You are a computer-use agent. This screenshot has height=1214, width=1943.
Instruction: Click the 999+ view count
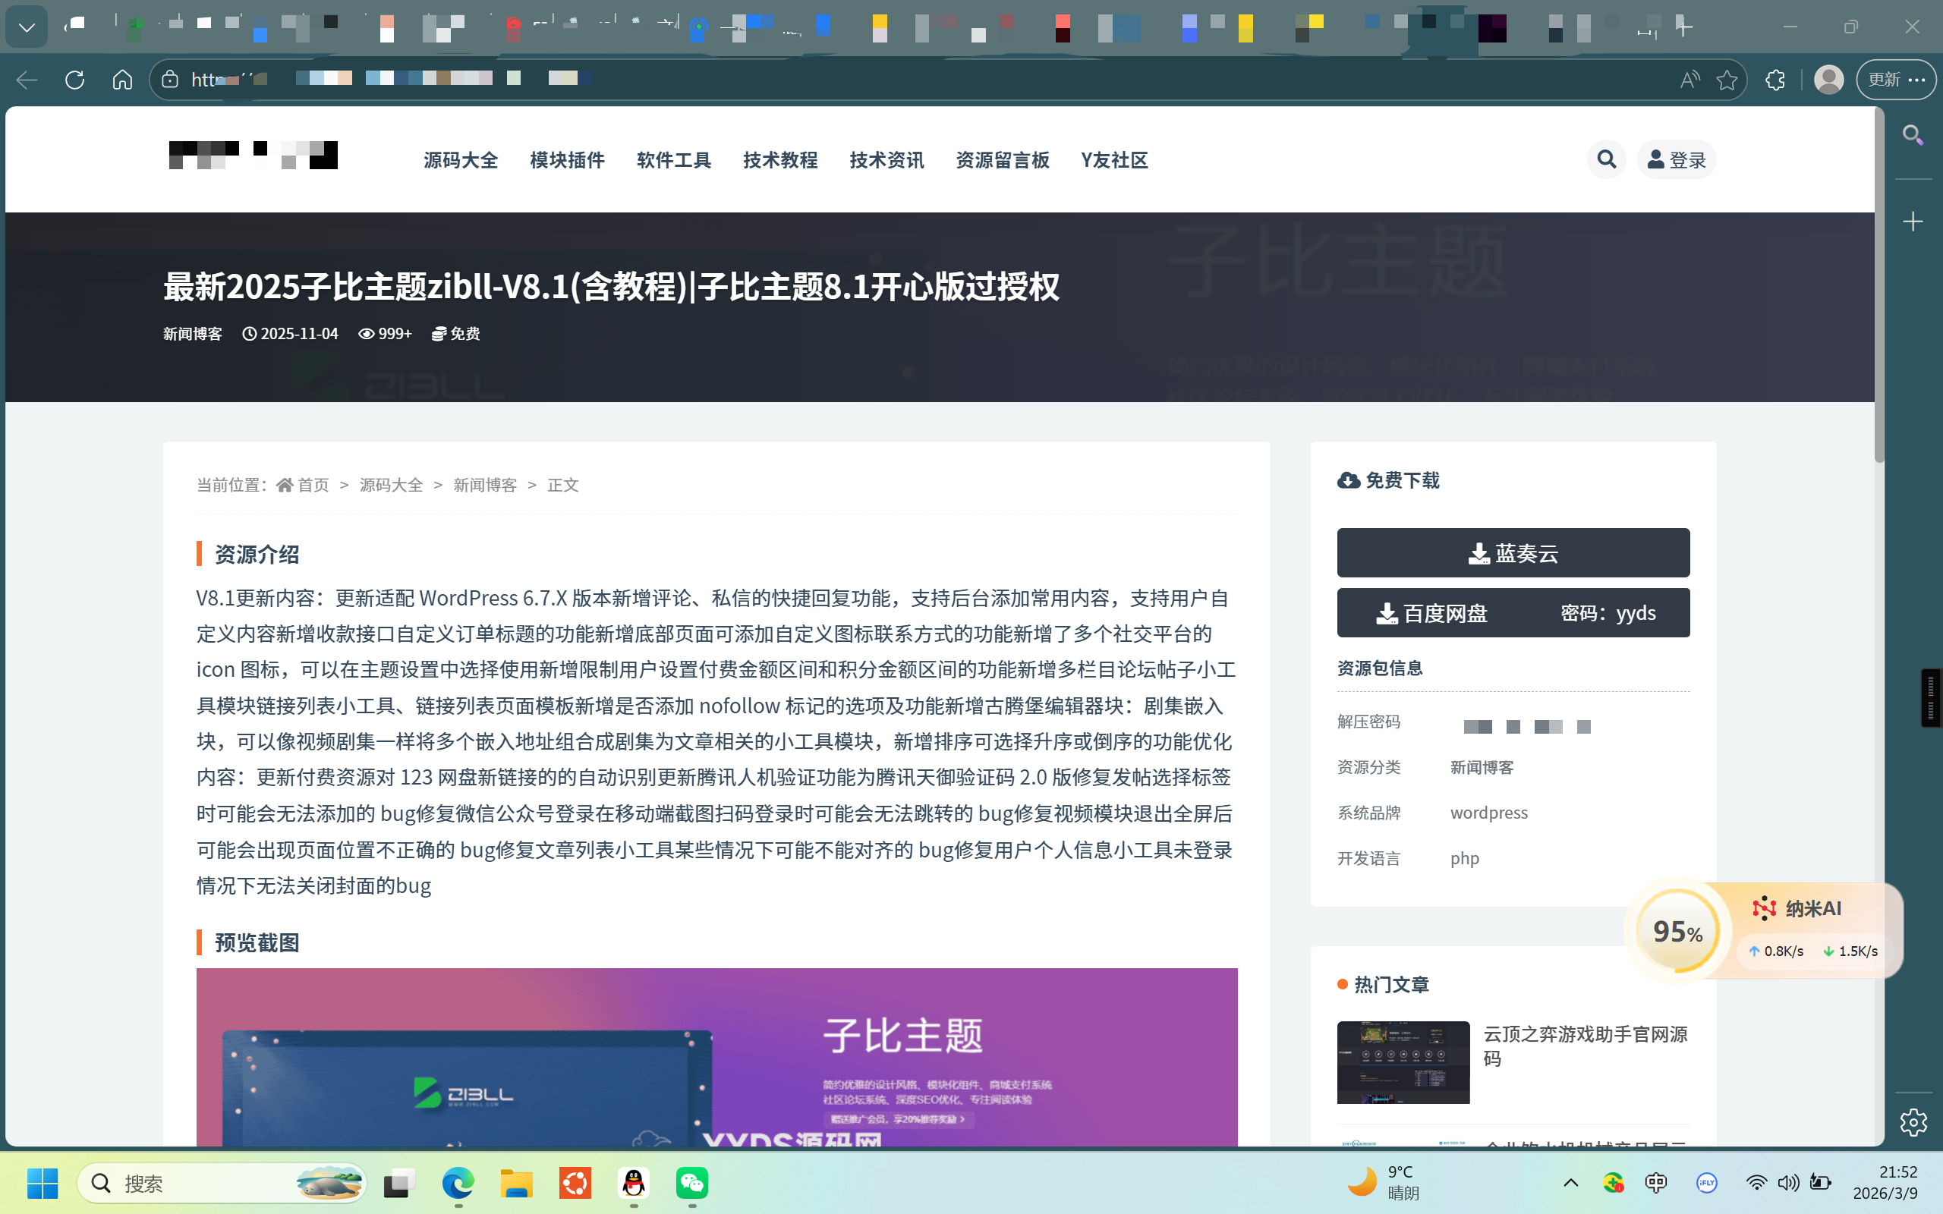(x=386, y=333)
